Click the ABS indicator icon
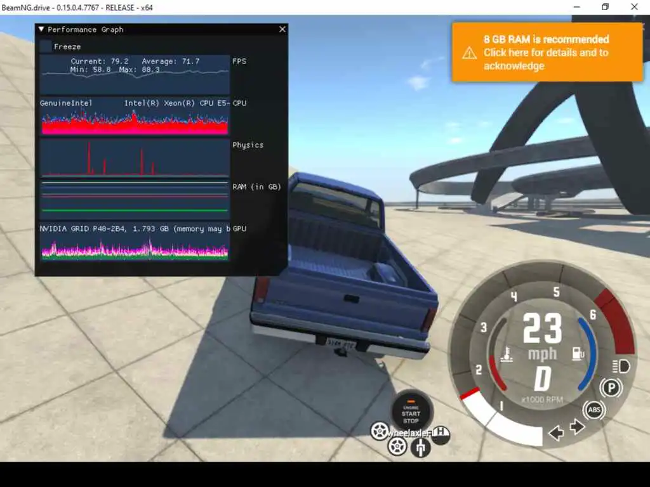 (x=594, y=410)
